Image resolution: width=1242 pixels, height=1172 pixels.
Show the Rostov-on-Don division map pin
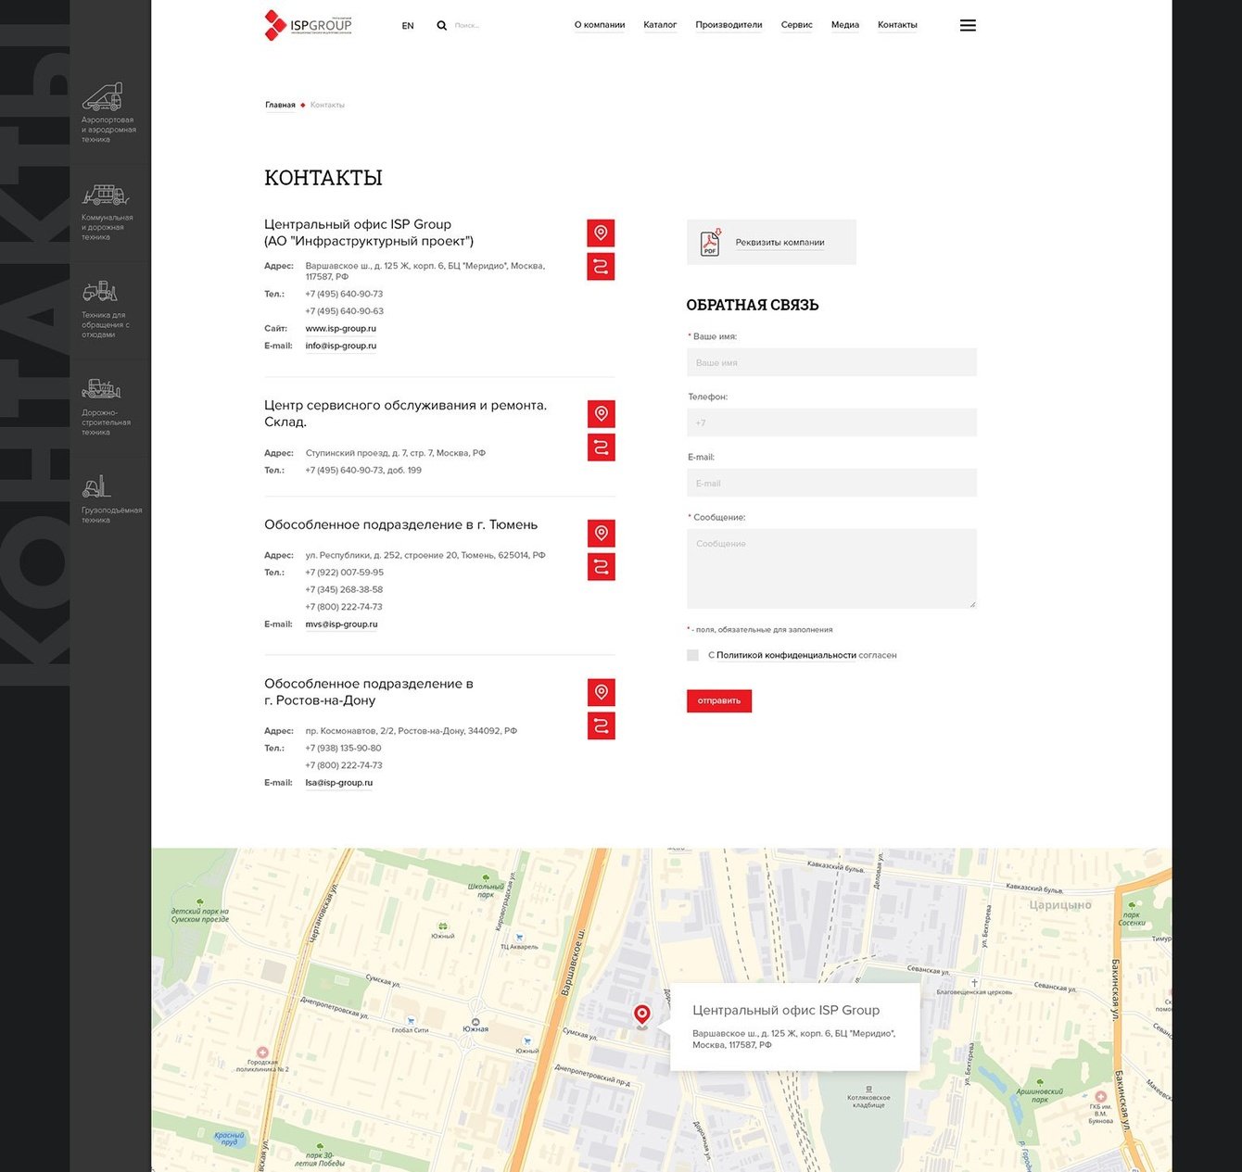click(601, 692)
